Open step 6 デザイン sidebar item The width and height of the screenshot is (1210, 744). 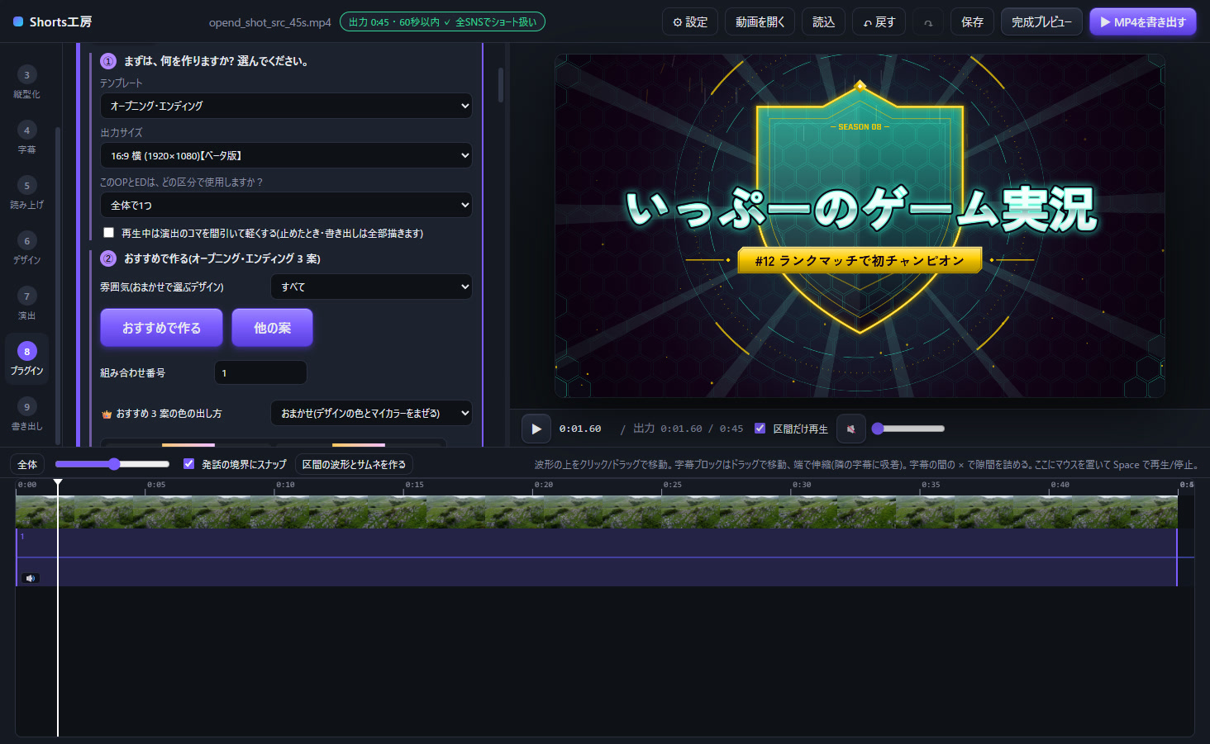(x=26, y=249)
